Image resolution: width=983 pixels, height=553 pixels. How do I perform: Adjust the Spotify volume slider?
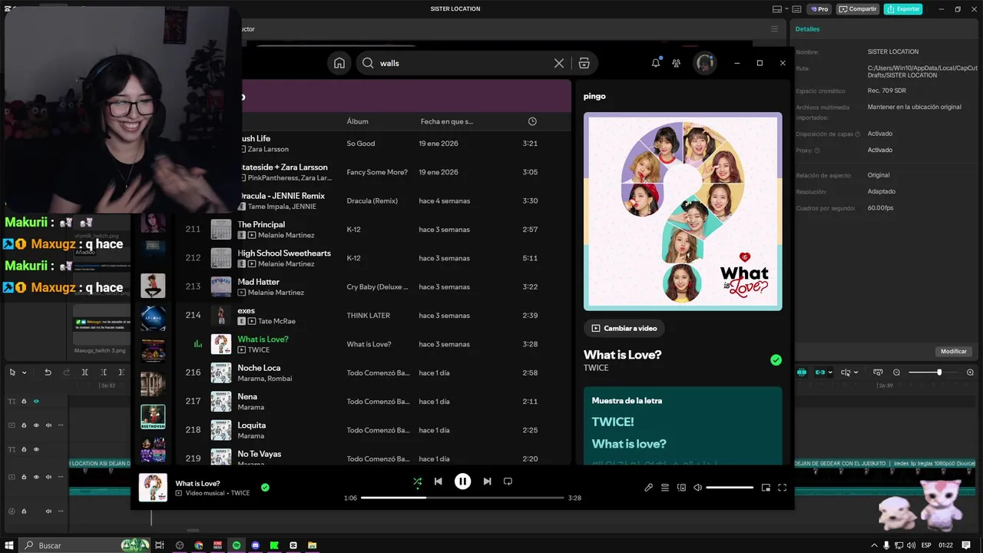coord(730,487)
